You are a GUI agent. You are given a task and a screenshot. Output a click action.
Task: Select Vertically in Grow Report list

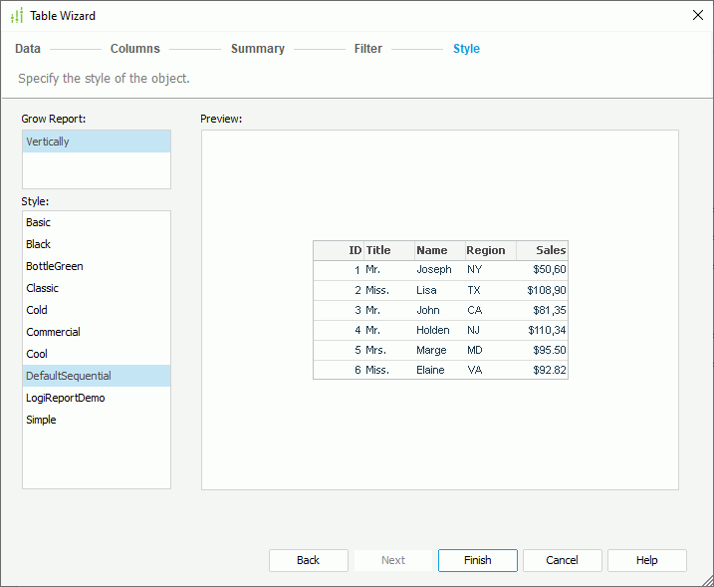(x=97, y=142)
